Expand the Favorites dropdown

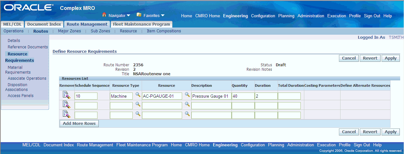163,15
